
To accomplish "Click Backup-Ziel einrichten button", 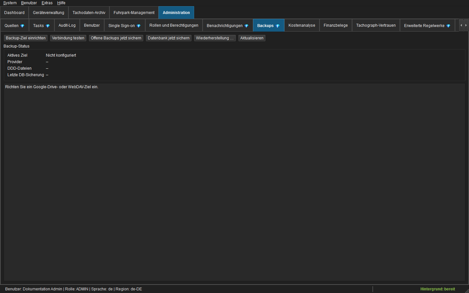I will 26,38.
